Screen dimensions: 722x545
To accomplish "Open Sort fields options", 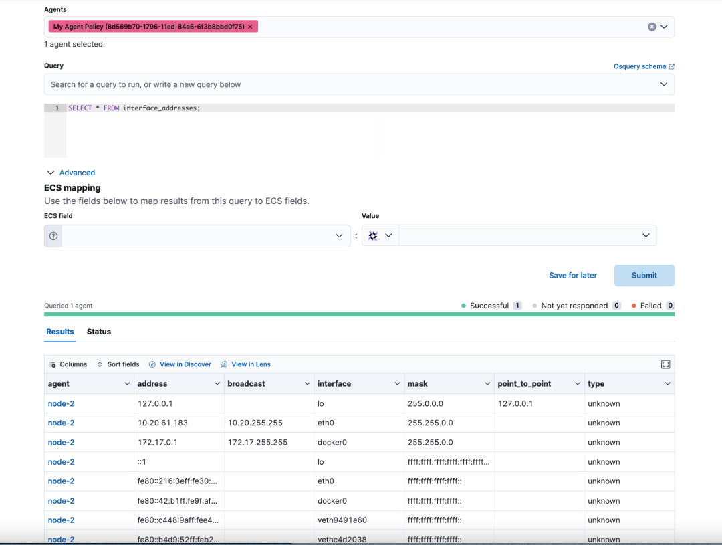I will coord(118,364).
